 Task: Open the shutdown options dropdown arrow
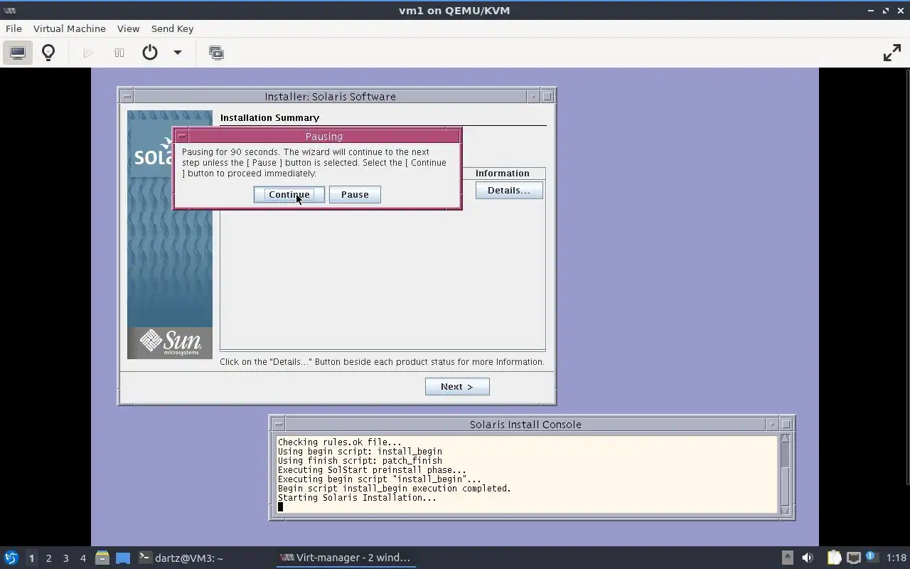(x=178, y=53)
